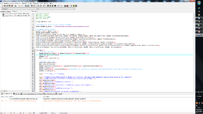The image size is (203, 114).
Task: Open the compile log bottom tab
Action: click(28, 94)
